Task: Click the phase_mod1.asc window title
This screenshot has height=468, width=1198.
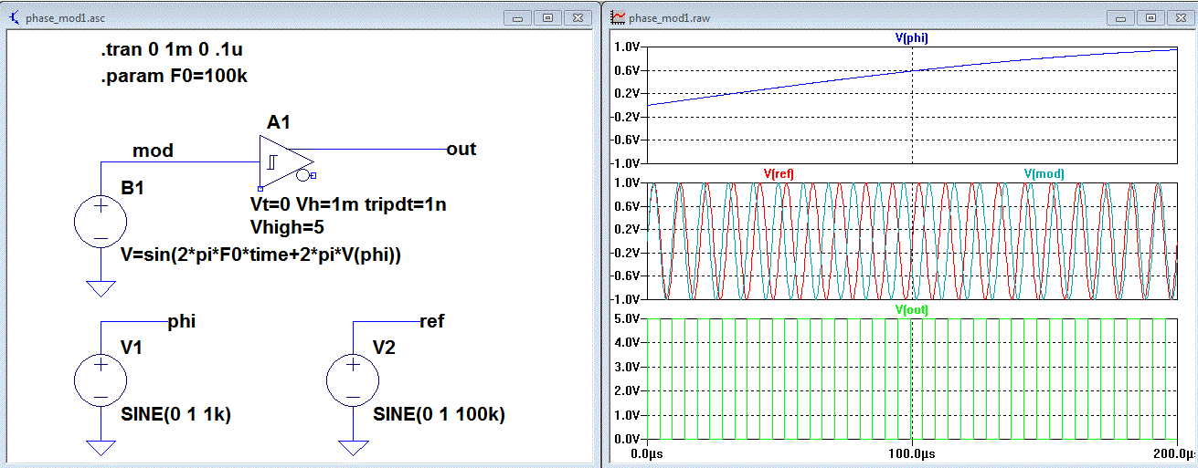Action: click(65, 17)
